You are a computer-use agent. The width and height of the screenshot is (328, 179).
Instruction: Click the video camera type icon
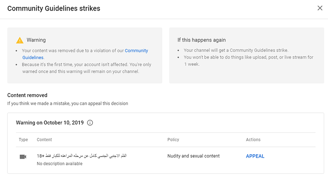[x=23, y=157]
